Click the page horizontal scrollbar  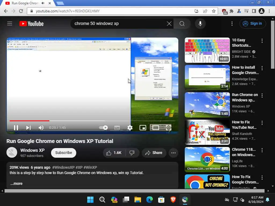point(135,191)
